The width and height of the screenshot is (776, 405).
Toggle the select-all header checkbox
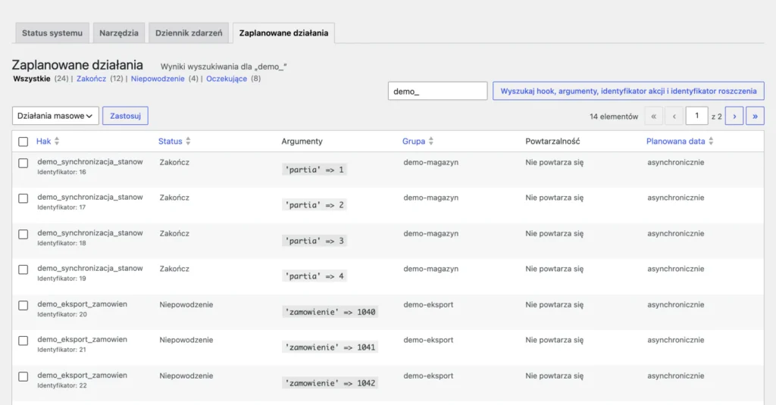23,142
